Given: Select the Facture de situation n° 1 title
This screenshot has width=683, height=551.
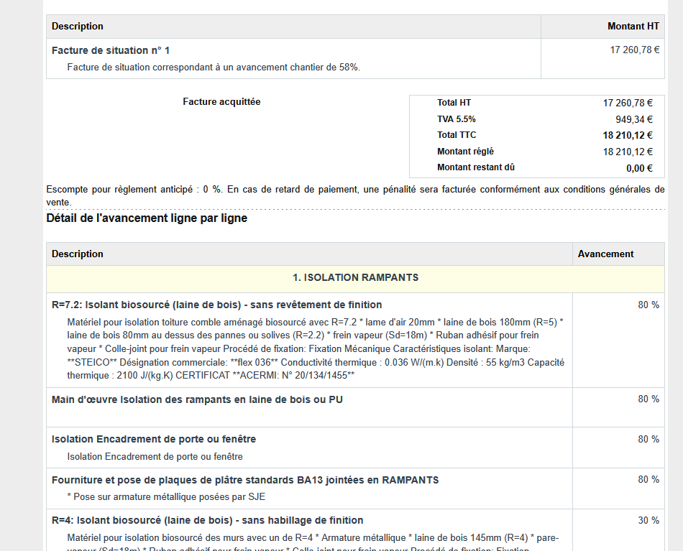Looking at the screenshot, I should pyautogui.click(x=111, y=51).
